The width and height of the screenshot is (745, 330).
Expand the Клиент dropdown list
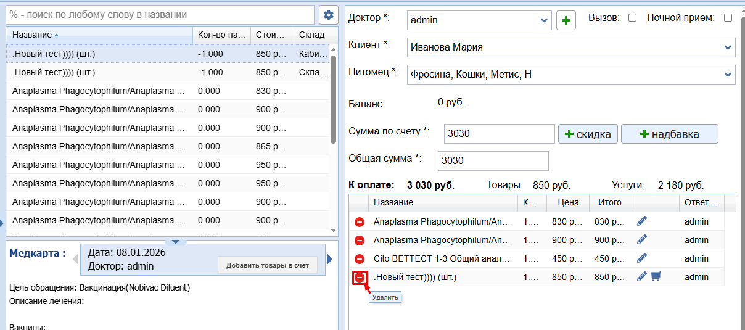pyautogui.click(x=728, y=47)
